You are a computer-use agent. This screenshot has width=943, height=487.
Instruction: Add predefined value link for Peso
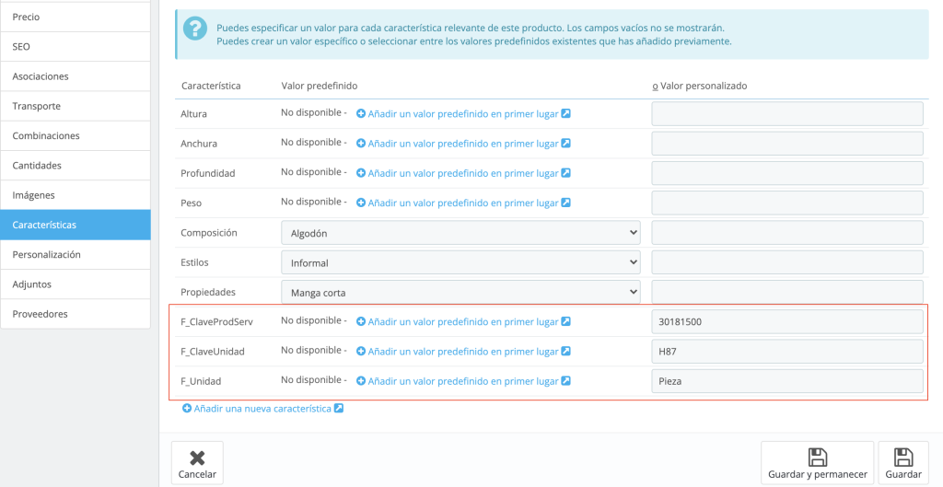tap(463, 203)
